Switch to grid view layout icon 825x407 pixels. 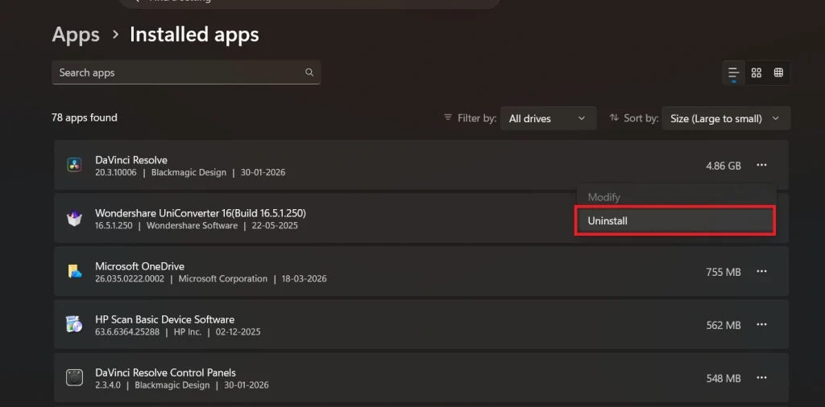click(x=756, y=73)
